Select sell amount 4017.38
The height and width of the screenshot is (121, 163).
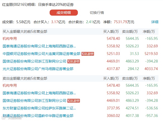(x=132, y=116)
